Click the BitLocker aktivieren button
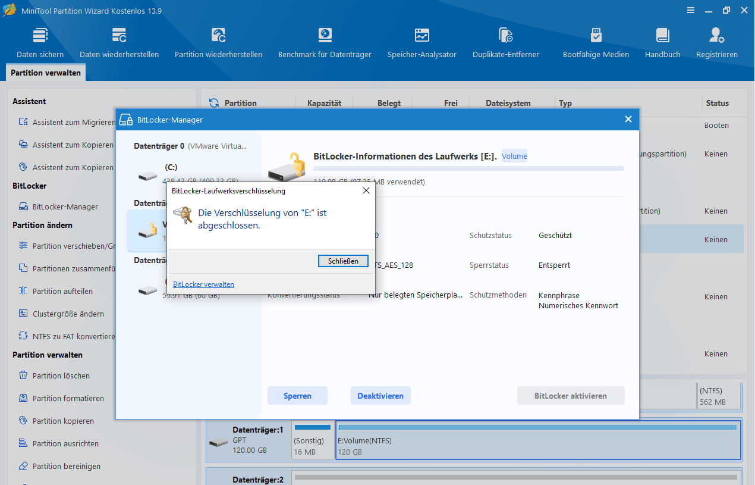Screen dimensions: 755x485 [571, 396]
